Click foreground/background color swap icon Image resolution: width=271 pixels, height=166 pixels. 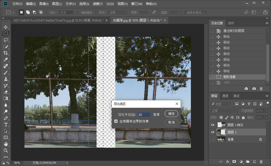(x=8, y=163)
